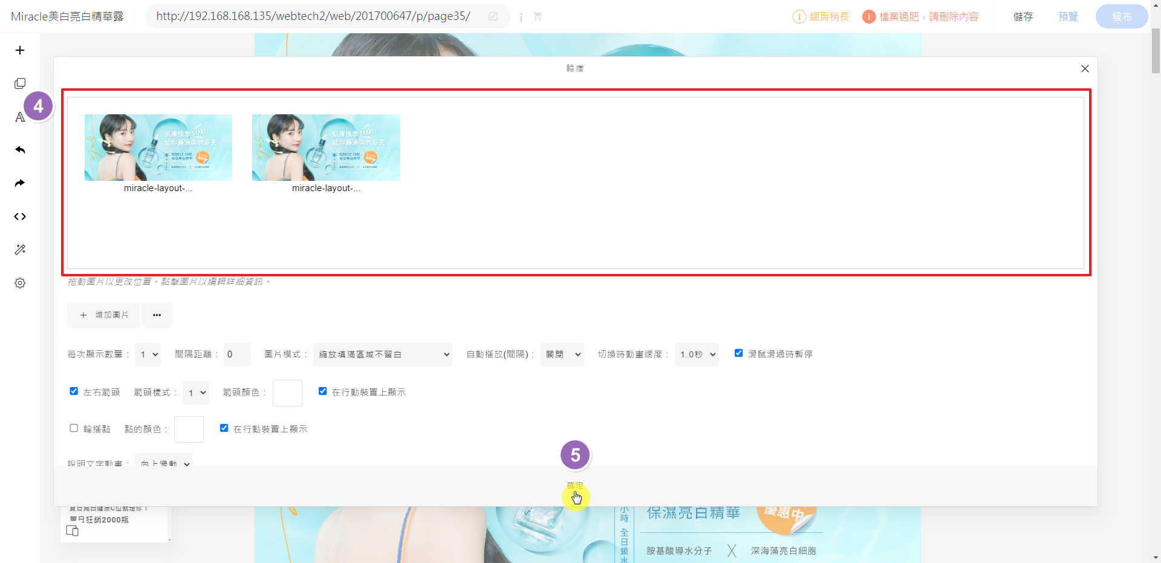Select the magic wand tool icon
The image size is (1161, 563).
click(x=20, y=250)
